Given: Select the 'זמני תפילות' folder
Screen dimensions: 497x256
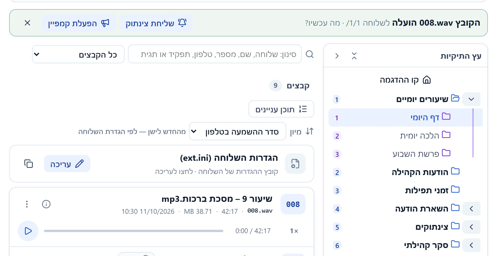Looking at the screenshot, I should (432, 190).
